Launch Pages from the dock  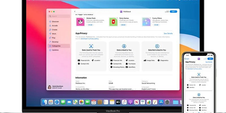pos(155,102)
